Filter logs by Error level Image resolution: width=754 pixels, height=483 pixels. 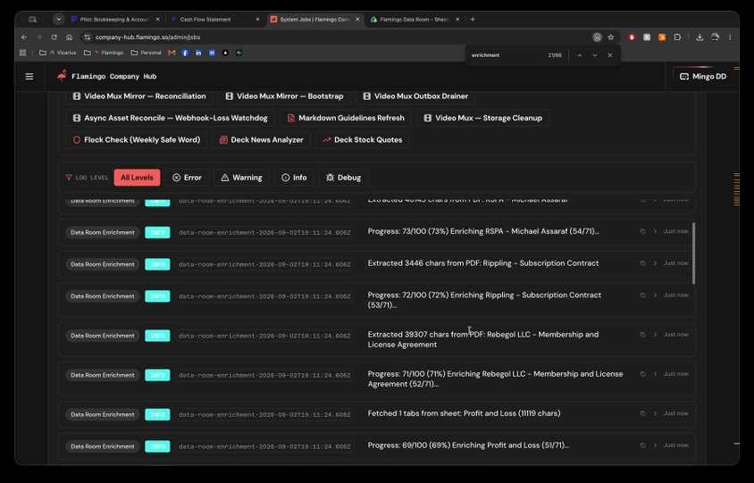[187, 178]
